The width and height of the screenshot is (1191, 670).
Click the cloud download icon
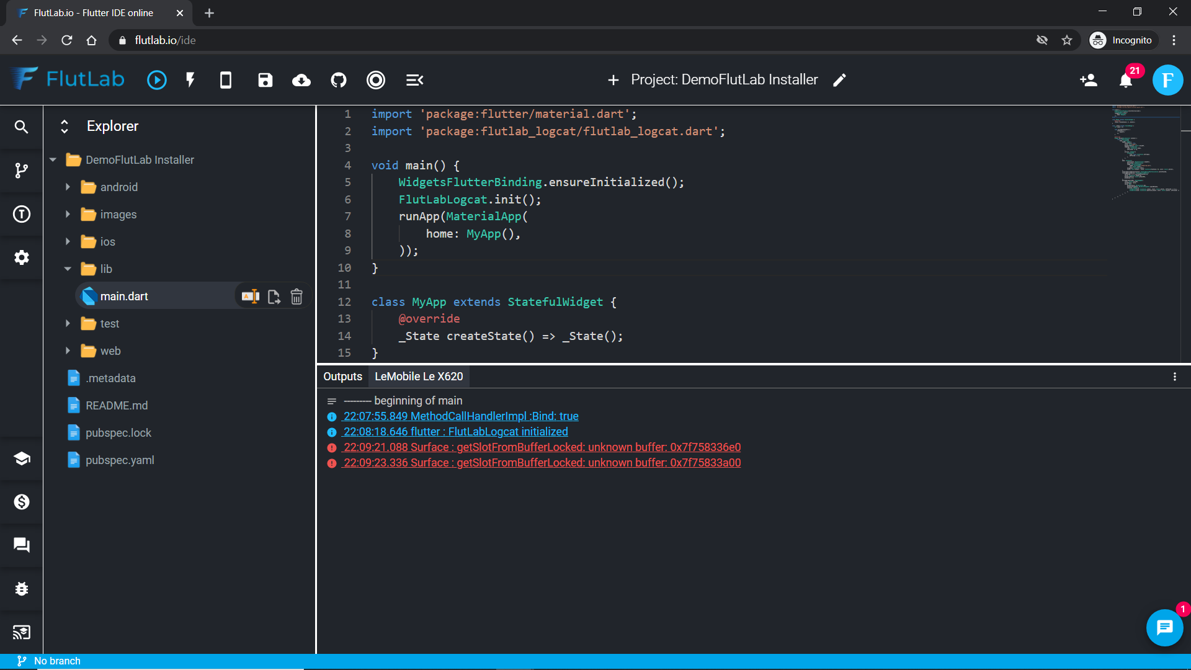point(301,80)
